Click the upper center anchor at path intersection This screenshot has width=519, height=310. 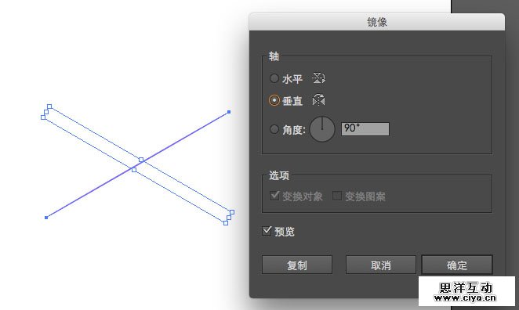141,160
